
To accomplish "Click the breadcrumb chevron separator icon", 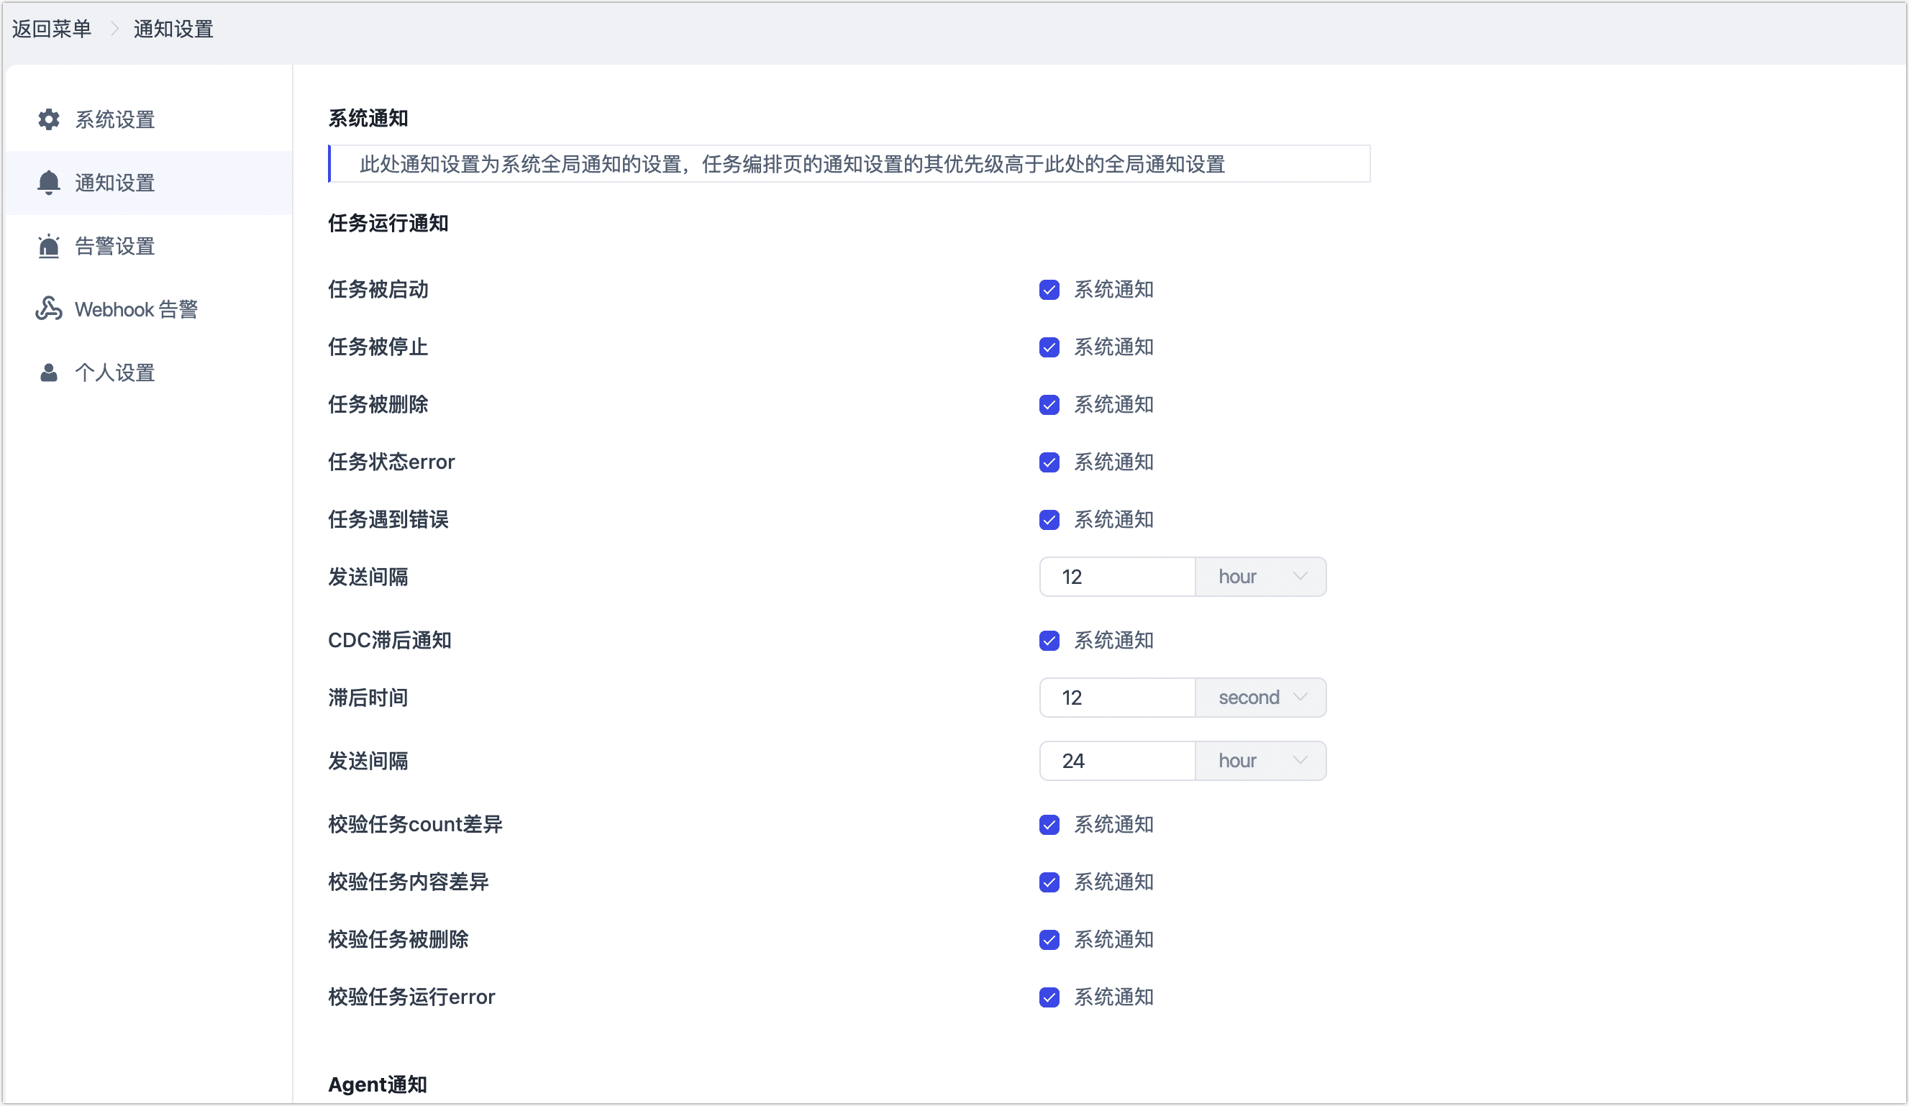I will tap(114, 29).
